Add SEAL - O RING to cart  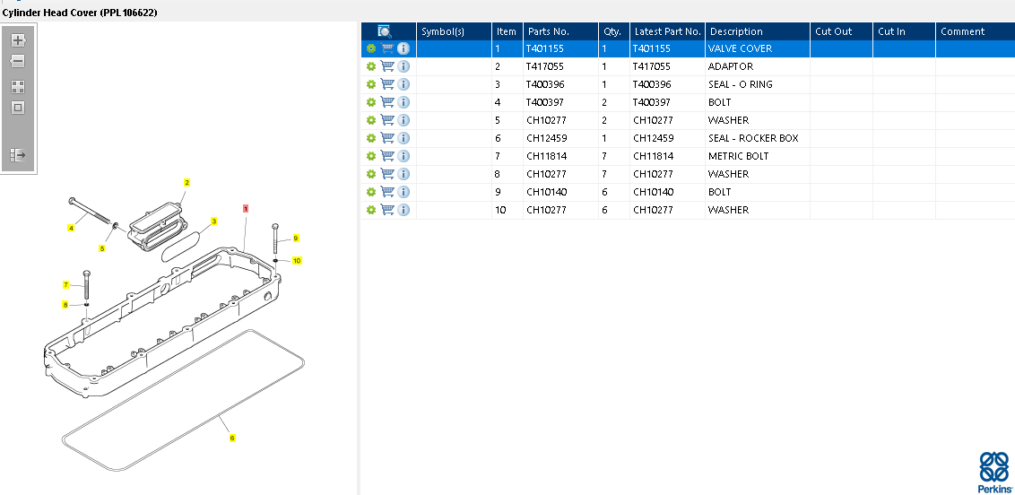387,84
